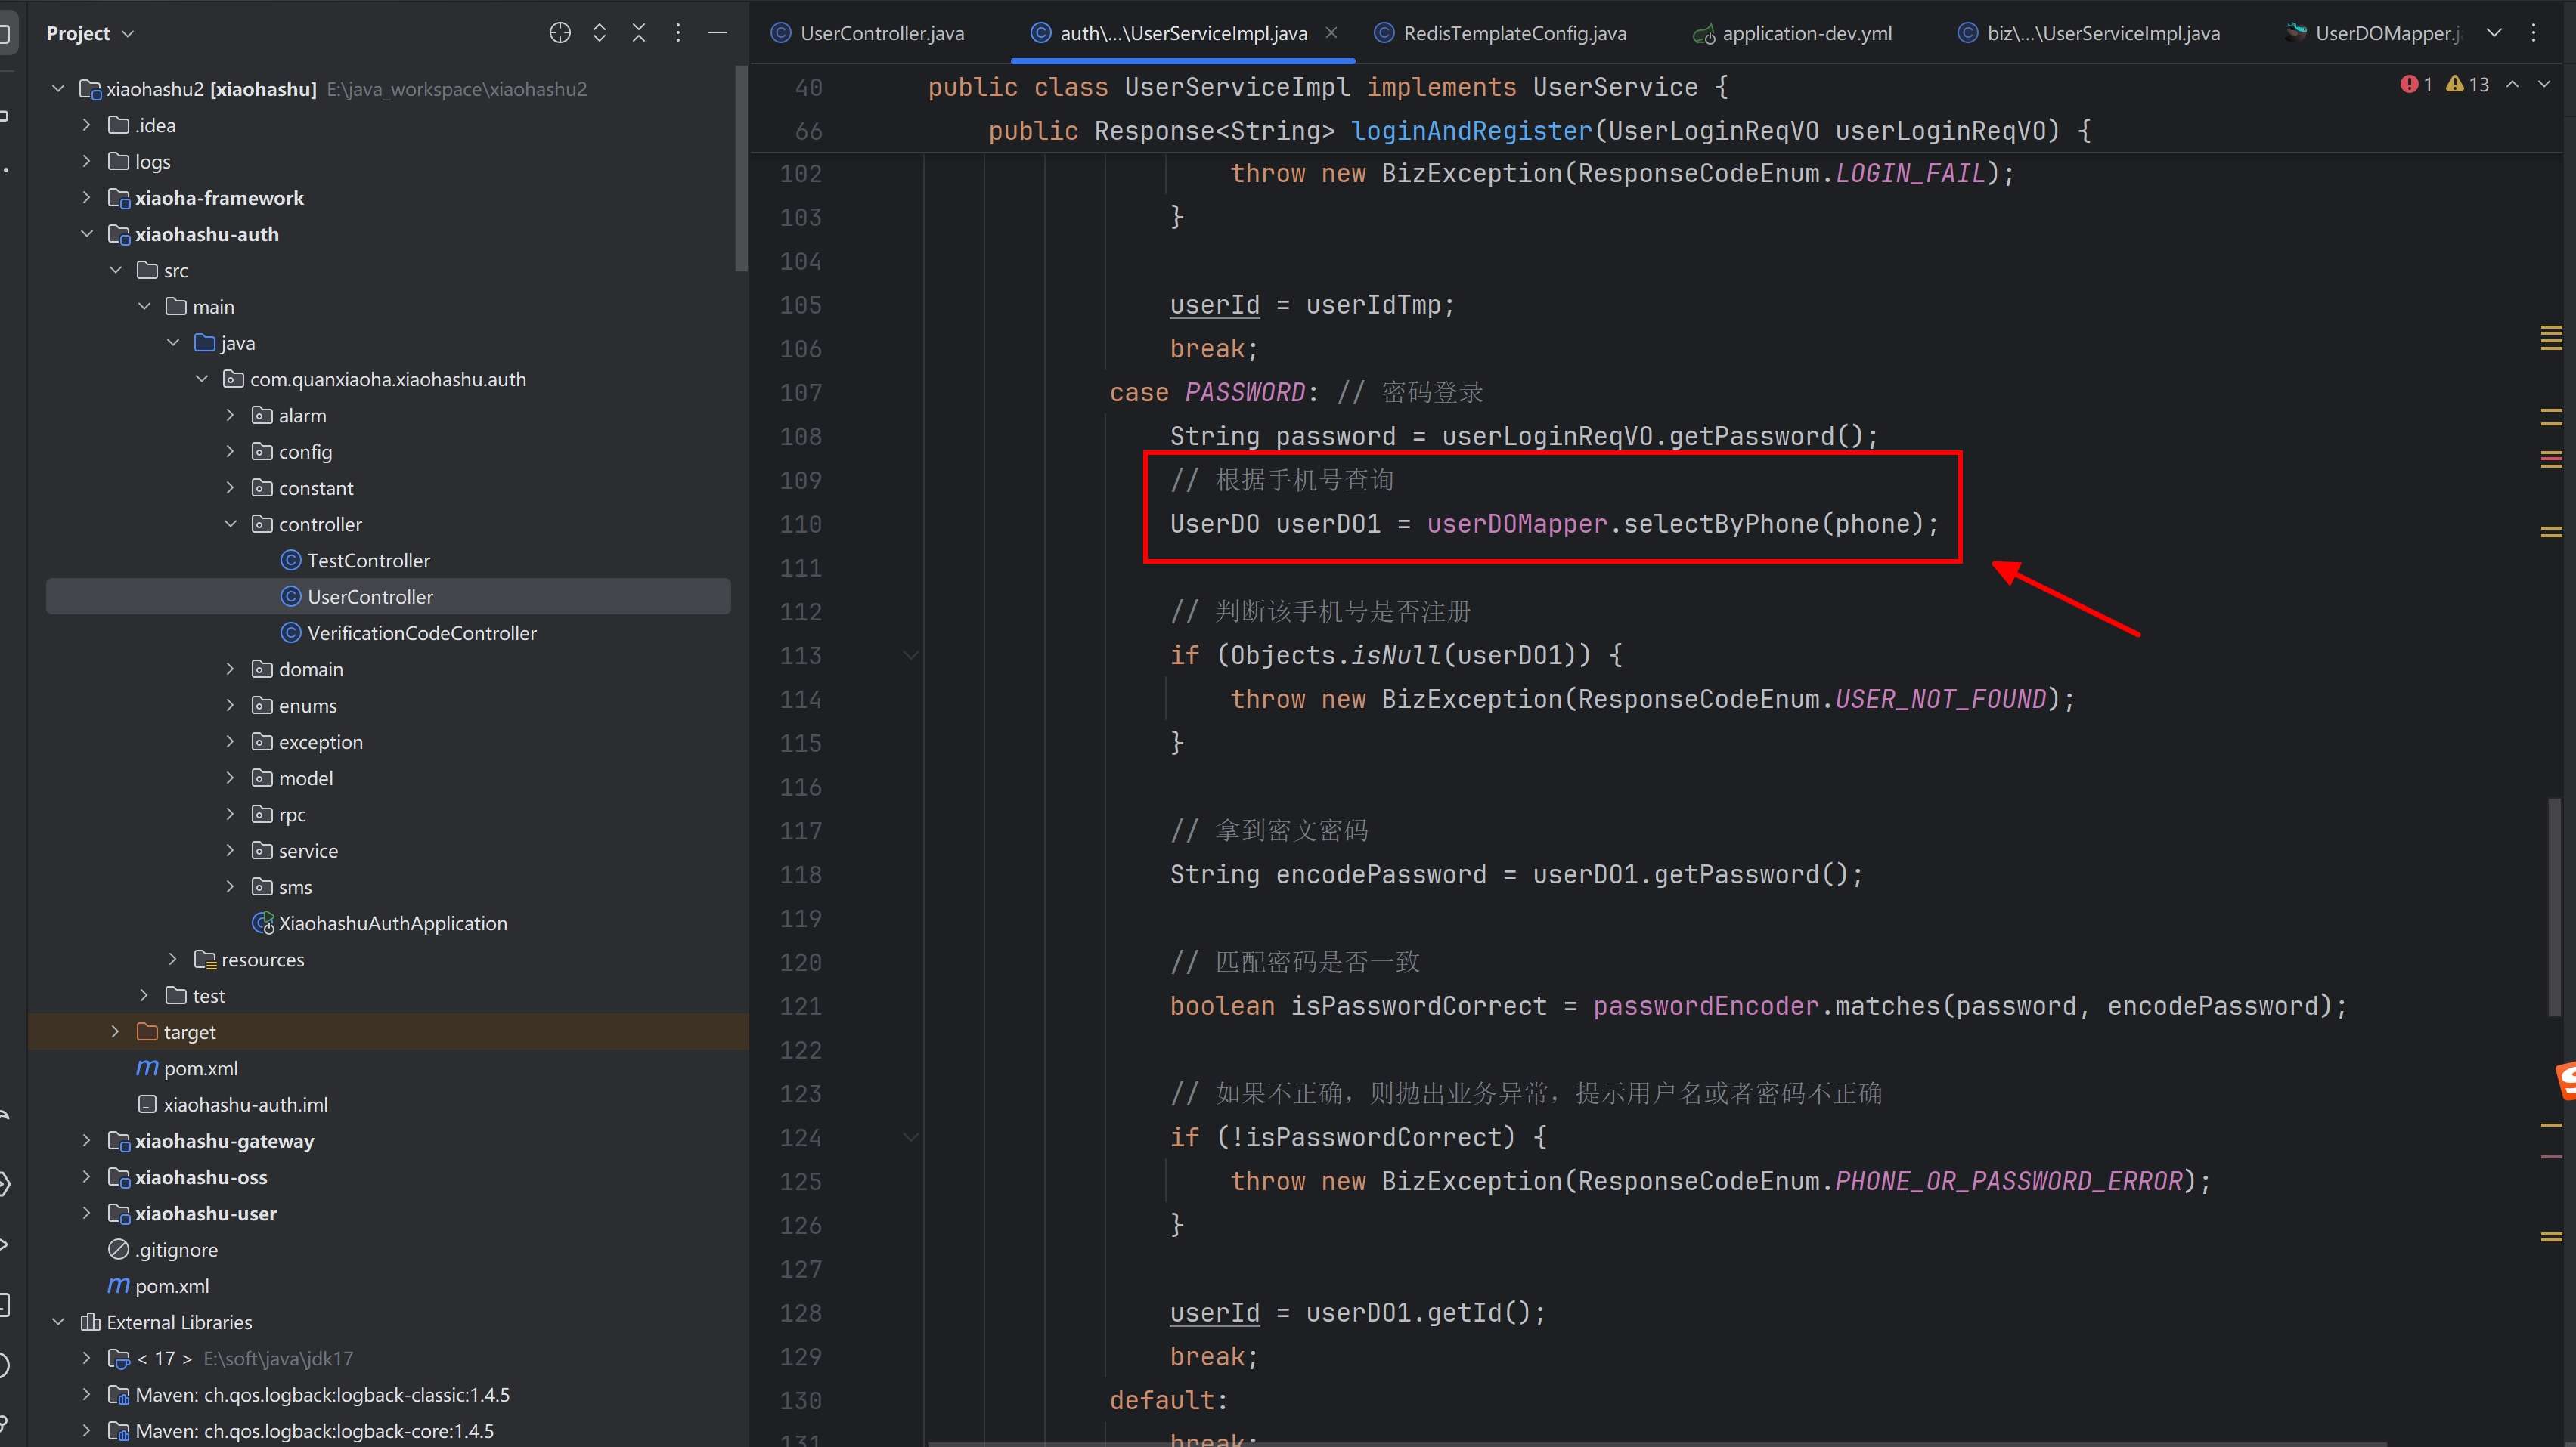Expand the target folder
The height and width of the screenshot is (1447, 2576).
pos(115,1031)
